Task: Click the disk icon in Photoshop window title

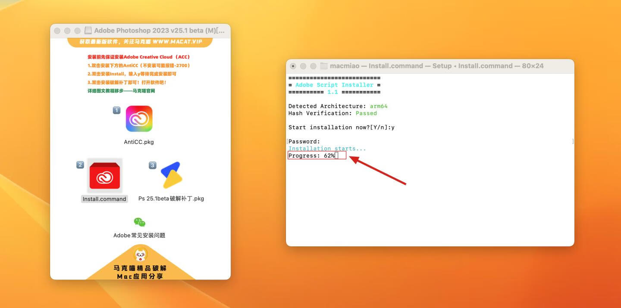Action: point(88,31)
